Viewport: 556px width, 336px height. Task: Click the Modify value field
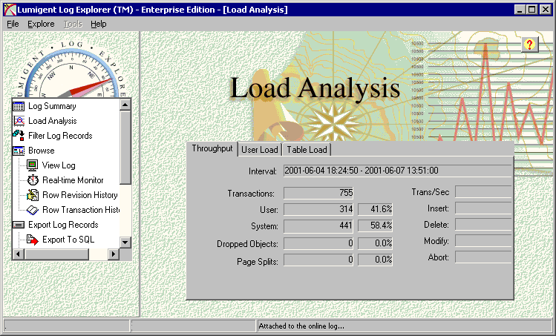point(484,240)
